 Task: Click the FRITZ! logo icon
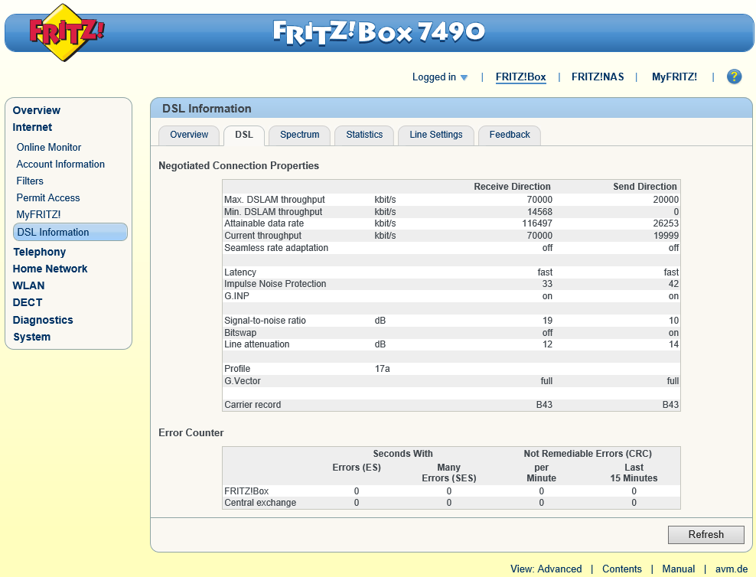tap(67, 32)
